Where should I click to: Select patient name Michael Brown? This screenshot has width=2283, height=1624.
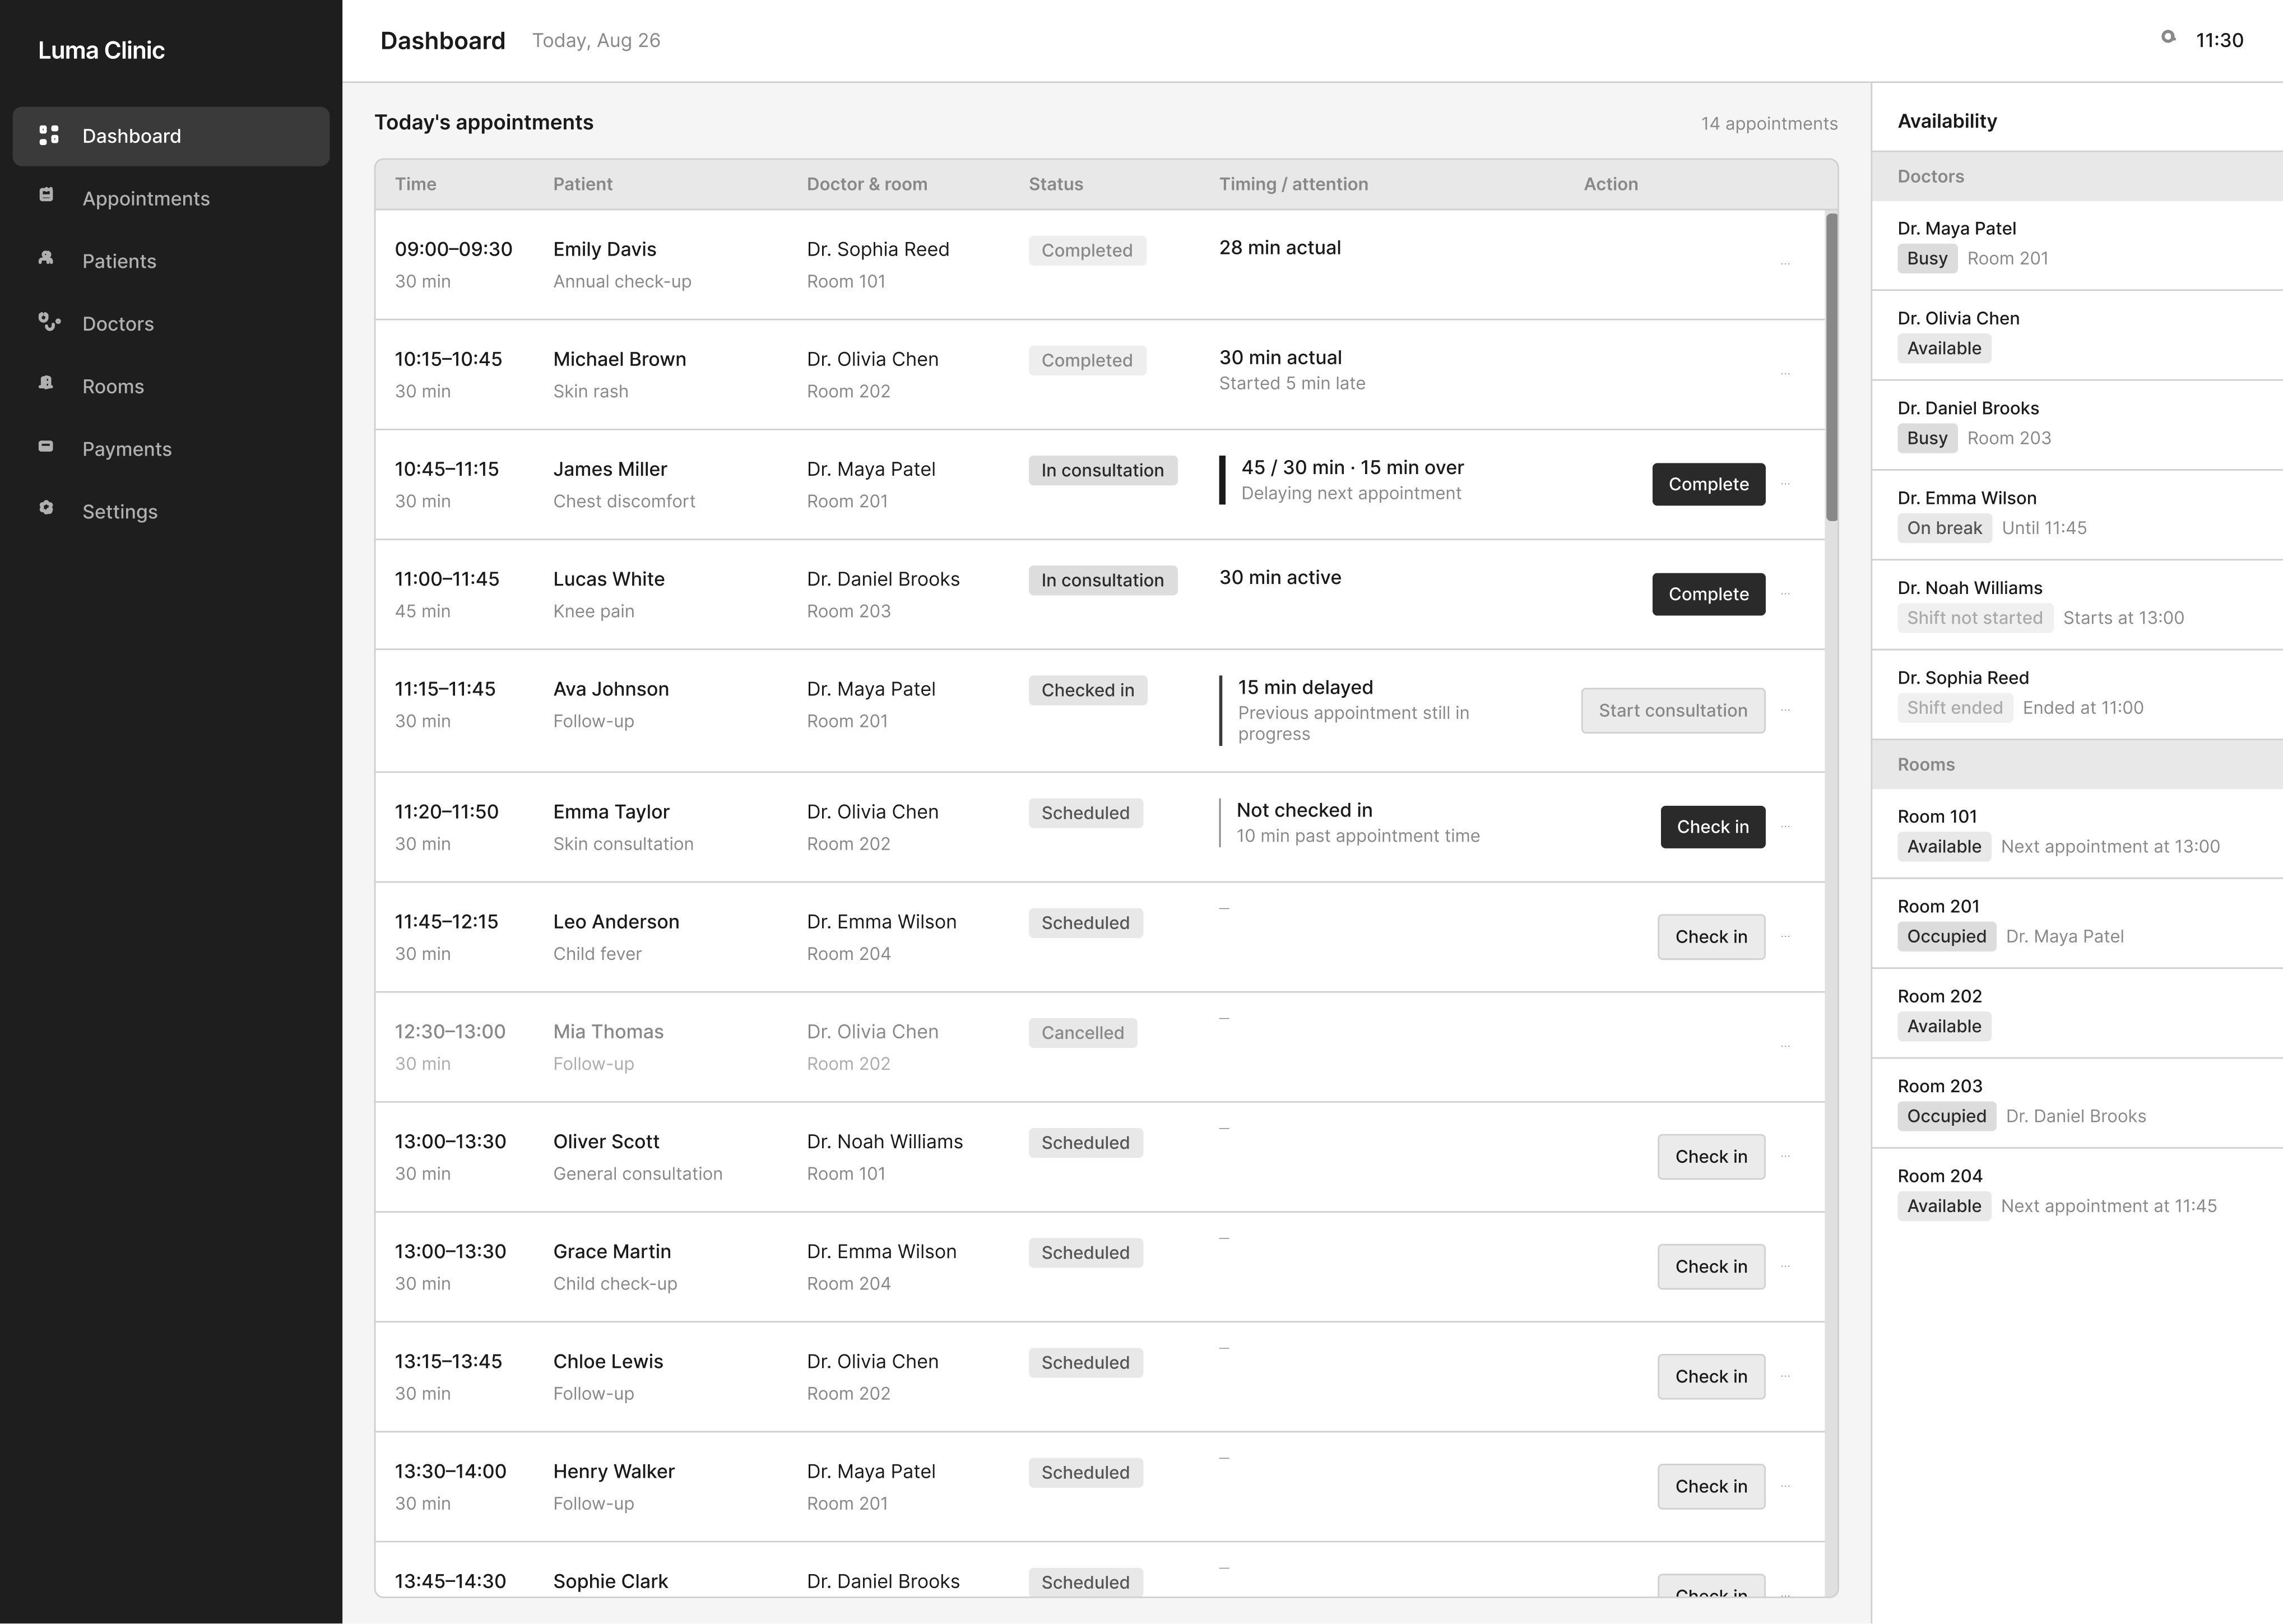[x=619, y=359]
